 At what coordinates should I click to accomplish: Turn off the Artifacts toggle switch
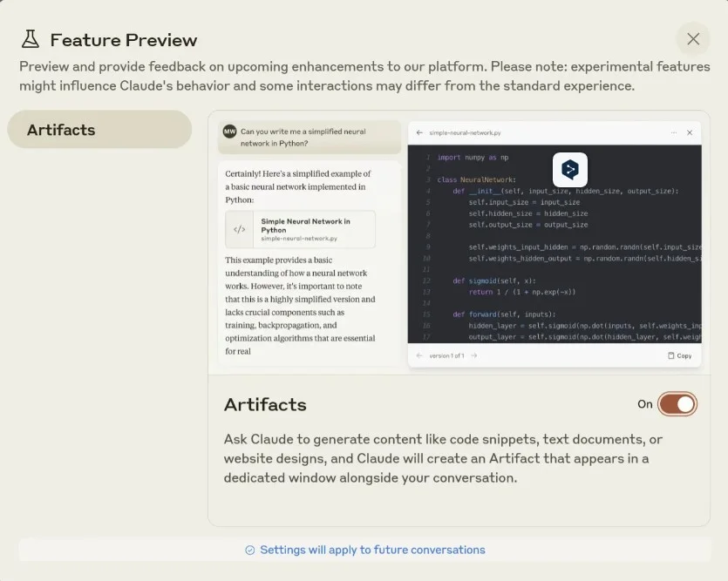point(677,404)
